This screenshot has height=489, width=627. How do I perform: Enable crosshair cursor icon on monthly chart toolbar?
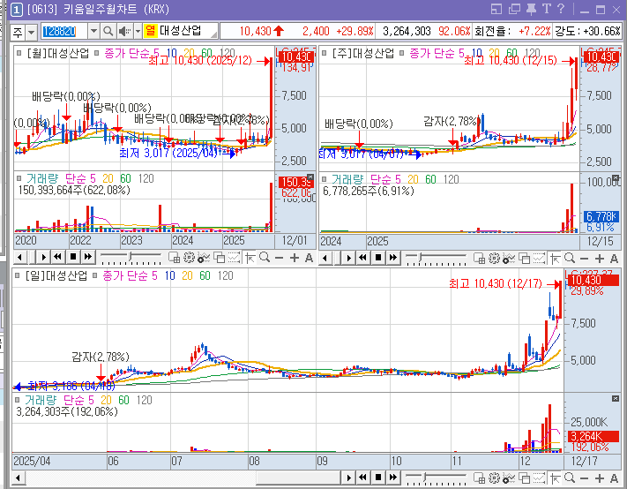pyautogui.click(x=250, y=258)
